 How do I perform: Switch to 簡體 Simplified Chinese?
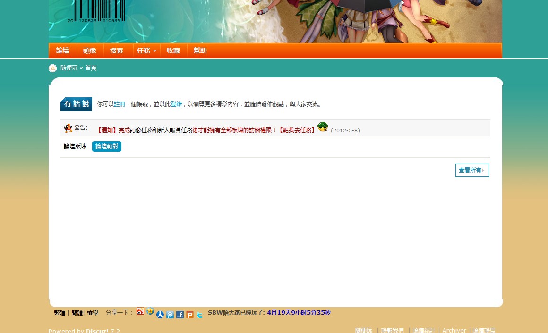tap(77, 313)
